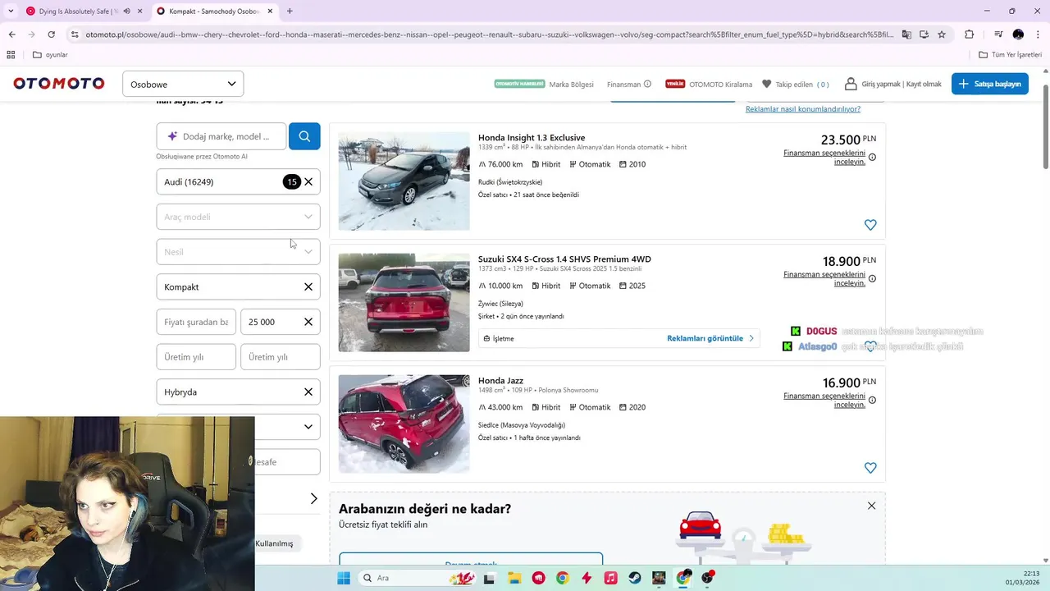Image resolution: width=1050 pixels, height=591 pixels.
Task: Open Reklamlar nasıl konumlandırılıyor link
Action: (803, 109)
